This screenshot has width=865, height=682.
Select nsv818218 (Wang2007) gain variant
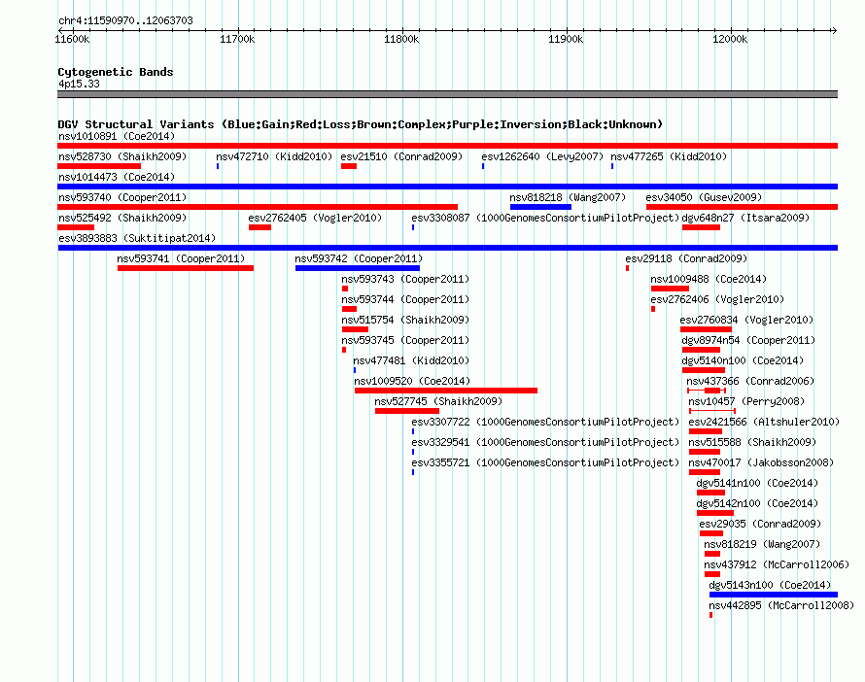point(540,207)
